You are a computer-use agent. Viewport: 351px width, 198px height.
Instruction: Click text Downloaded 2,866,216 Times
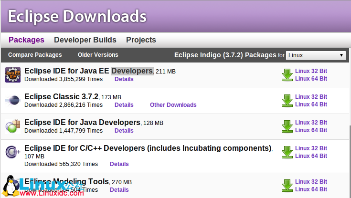point(64,104)
